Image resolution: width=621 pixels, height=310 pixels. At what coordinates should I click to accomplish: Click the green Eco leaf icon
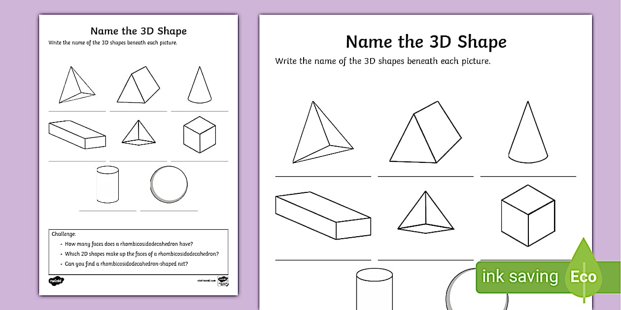tap(584, 276)
